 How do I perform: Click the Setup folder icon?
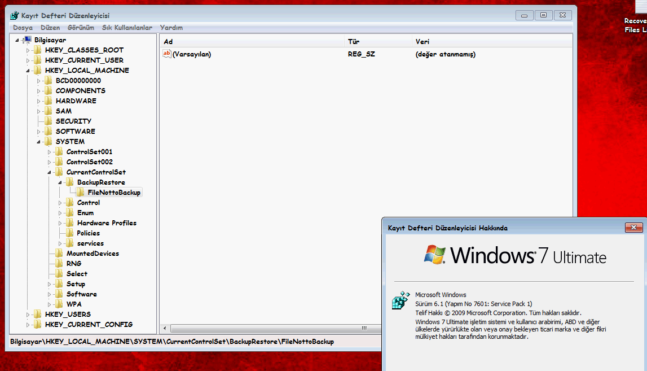[59, 284]
